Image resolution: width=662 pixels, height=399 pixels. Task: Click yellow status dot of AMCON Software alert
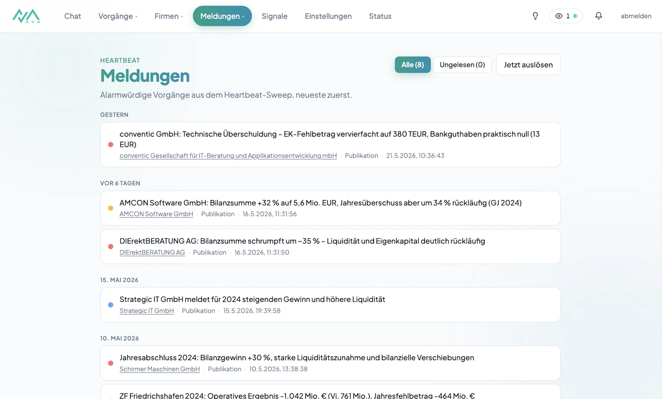pyautogui.click(x=110, y=208)
